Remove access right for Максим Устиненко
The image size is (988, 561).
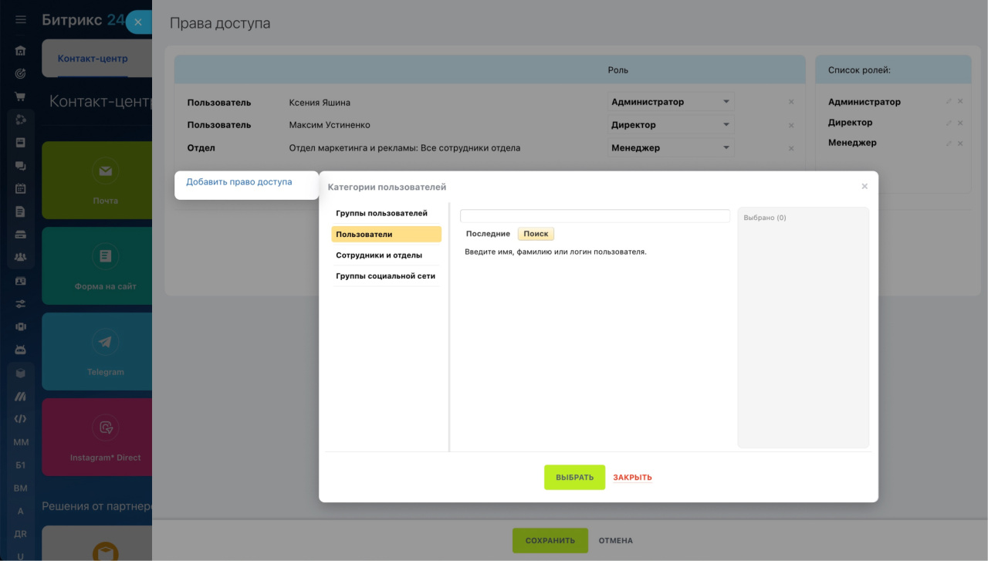point(791,125)
